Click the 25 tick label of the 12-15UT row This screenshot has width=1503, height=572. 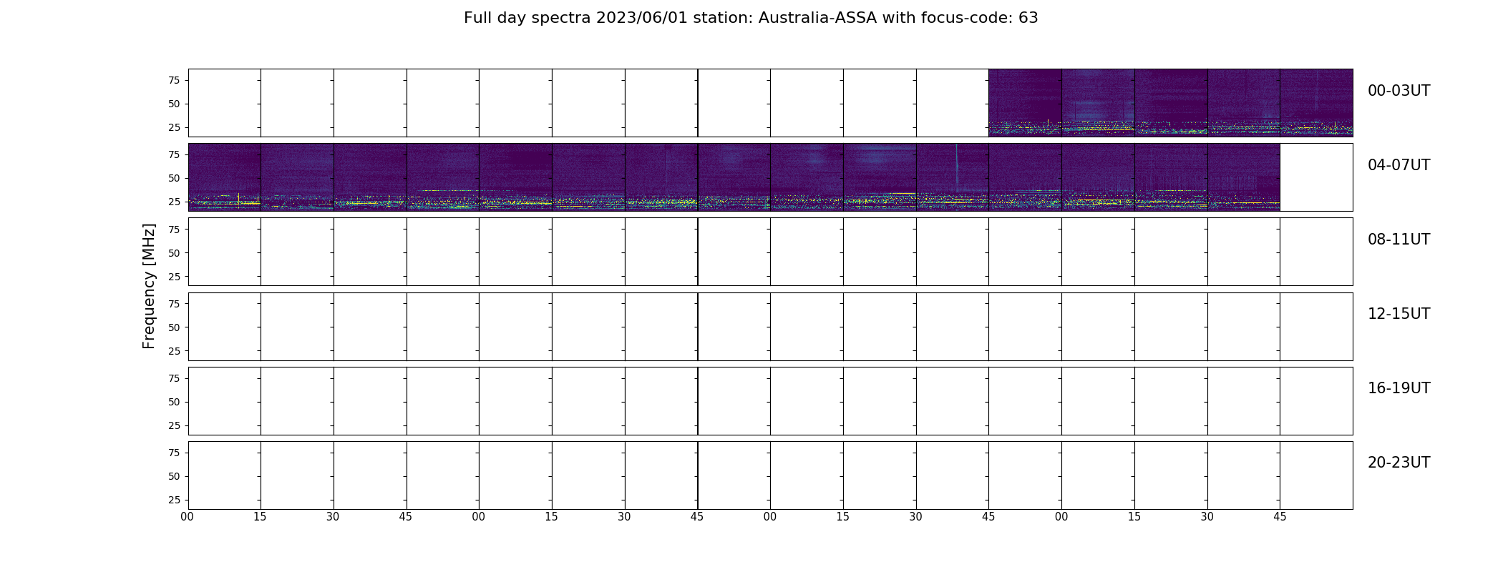(174, 351)
